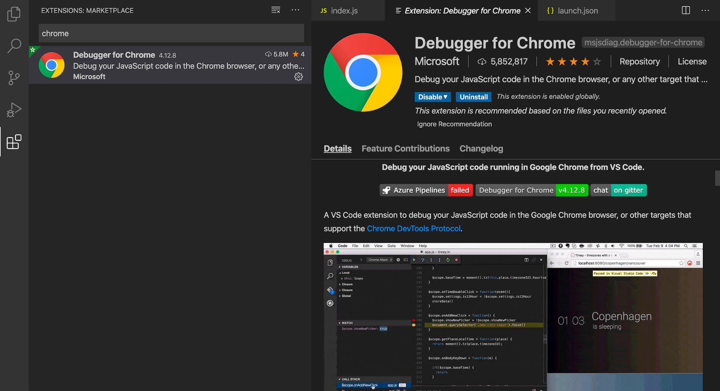The width and height of the screenshot is (720, 391).
Task: Open the Chrome DevTools Protocol link
Action: [413, 229]
